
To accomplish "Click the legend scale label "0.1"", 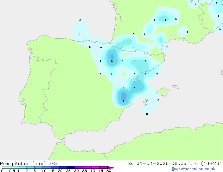I will (x=4, y=171).
